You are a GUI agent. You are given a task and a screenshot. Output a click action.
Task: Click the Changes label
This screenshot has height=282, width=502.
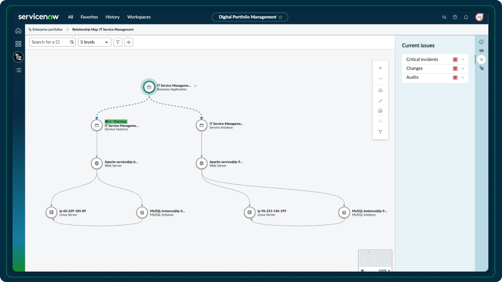click(414, 68)
